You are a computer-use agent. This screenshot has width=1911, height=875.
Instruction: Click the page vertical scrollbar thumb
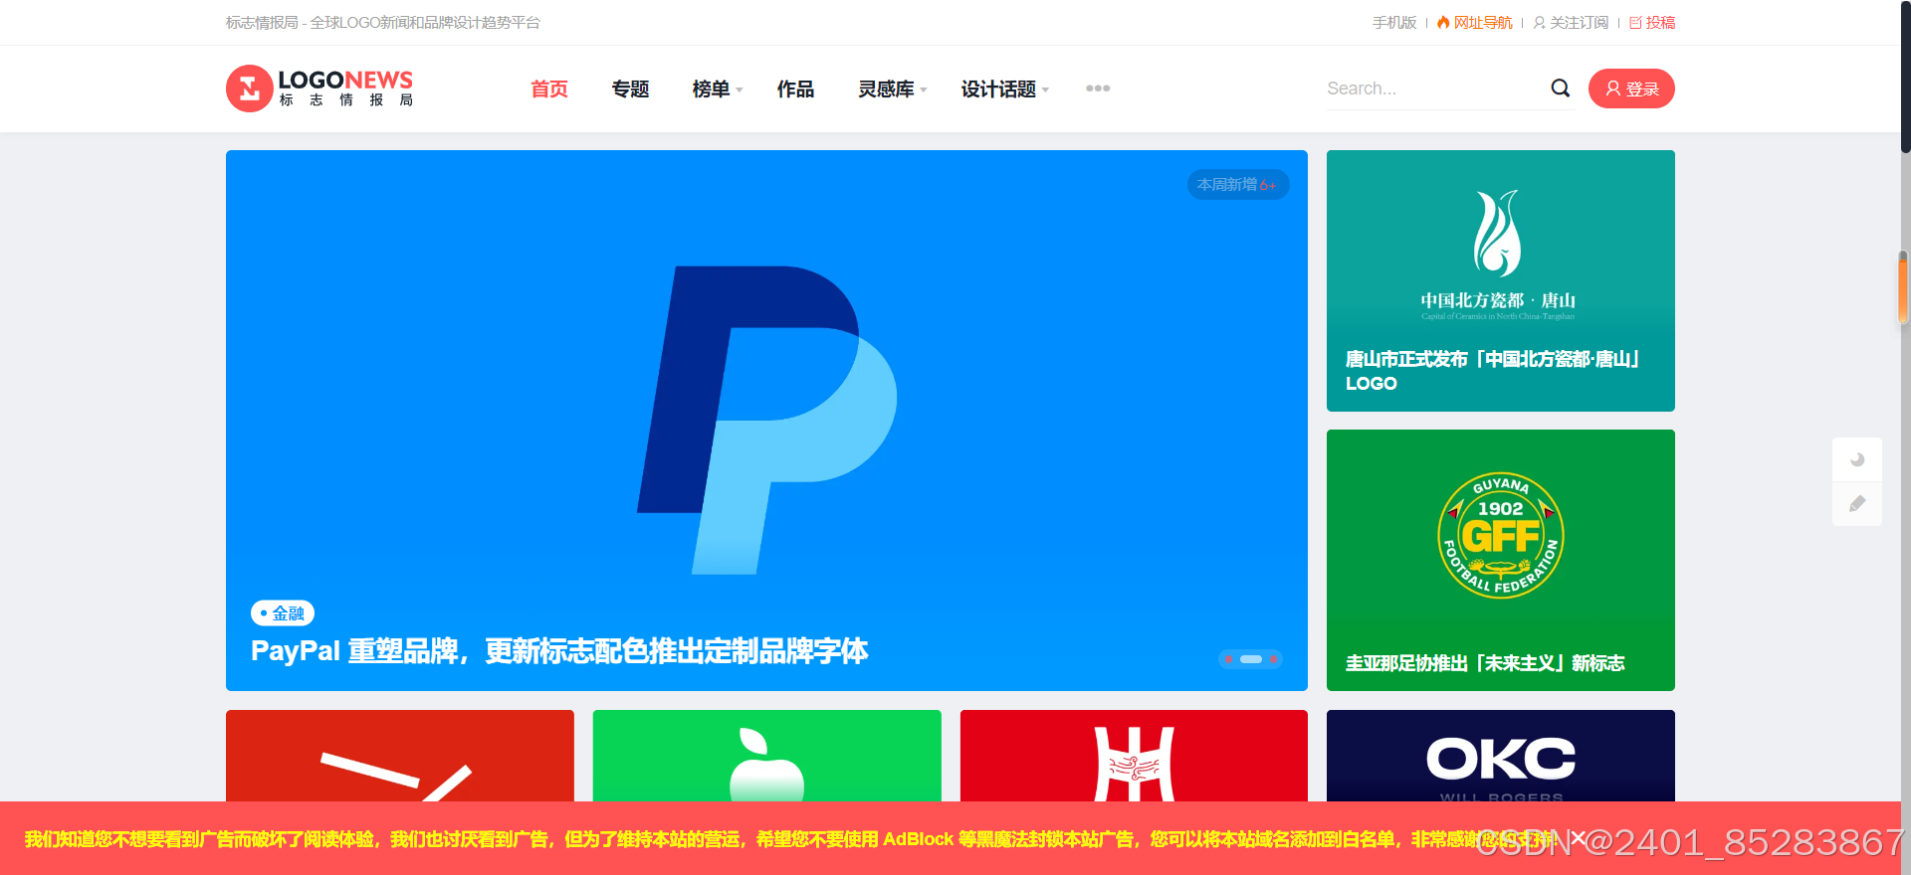point(1904,77)
